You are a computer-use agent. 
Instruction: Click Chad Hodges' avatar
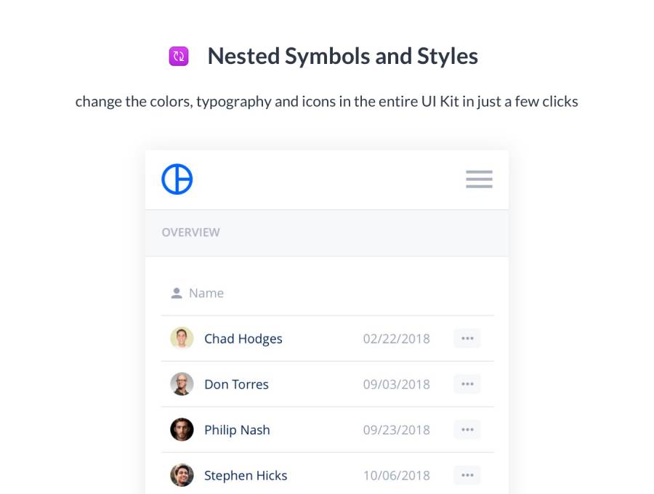click(x=182, y=339)
